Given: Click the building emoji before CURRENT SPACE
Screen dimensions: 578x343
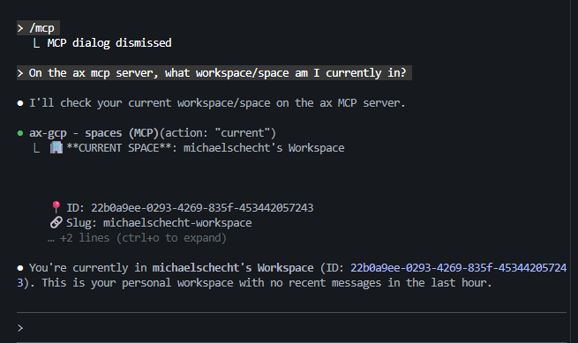Looking at the screenshot, I should point(56,148).
